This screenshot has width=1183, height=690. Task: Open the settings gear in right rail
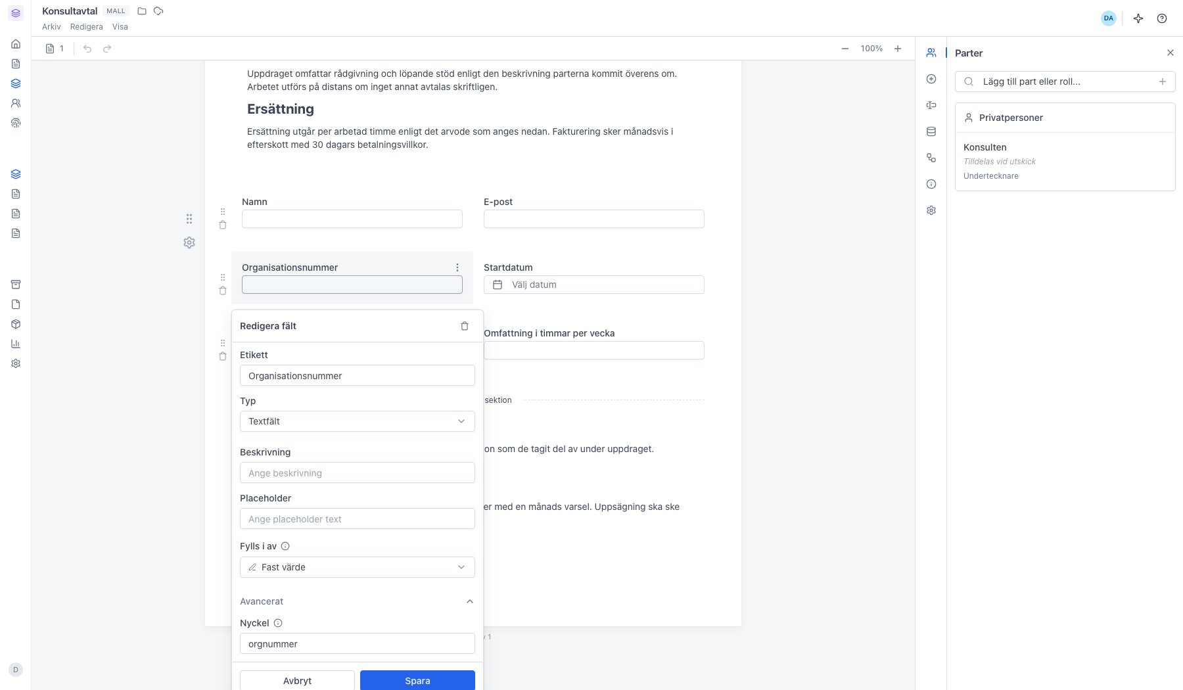(x=931, y=210)
